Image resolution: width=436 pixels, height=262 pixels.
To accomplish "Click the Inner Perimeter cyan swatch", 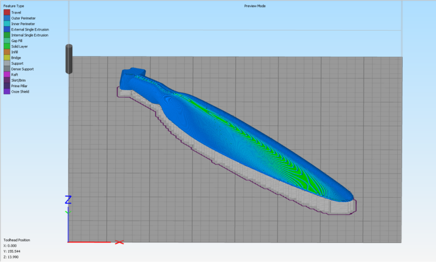I will pyautogui.click(x=7, y=23).
